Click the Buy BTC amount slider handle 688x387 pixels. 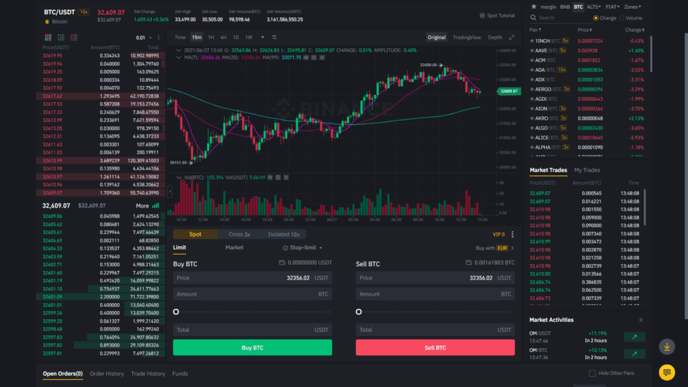point(176,312)
